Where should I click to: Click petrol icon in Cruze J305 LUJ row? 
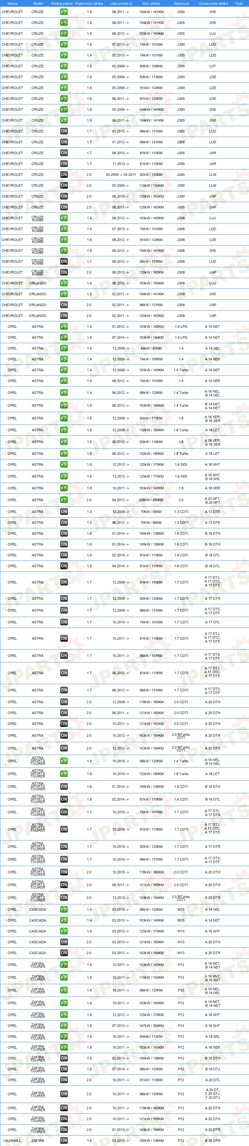(64, 34)
